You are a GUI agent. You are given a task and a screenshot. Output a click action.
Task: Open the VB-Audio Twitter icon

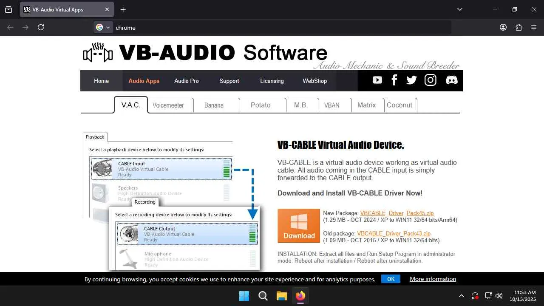pyautogui.click(x=411, y=80)
